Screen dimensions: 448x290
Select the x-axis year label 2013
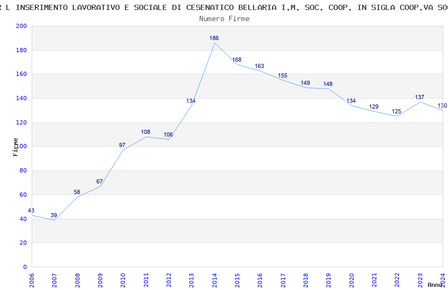tap(192, 281)
